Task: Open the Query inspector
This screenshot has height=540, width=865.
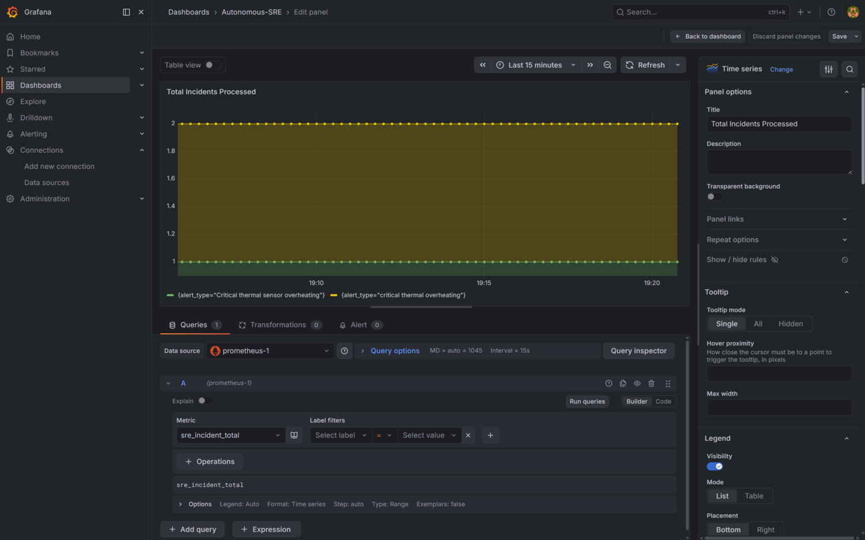Action: (x=638, y=351)
